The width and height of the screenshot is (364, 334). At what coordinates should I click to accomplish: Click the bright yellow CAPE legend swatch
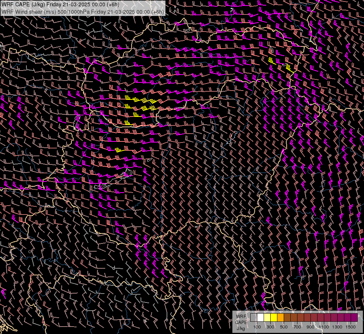point(274,317)
